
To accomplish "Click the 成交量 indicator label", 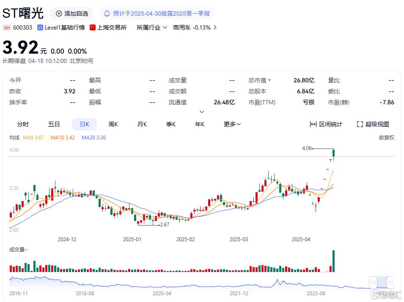I will 19,250.
